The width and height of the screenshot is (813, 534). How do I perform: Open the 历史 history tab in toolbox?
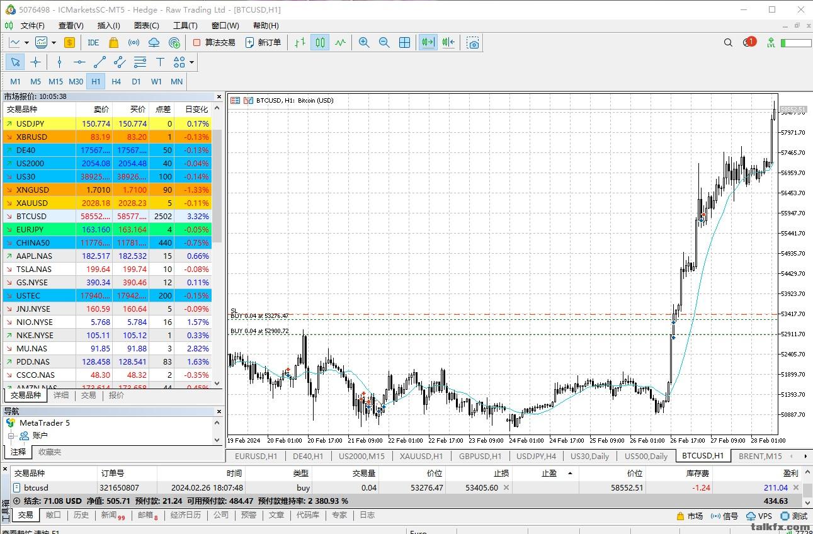pos(81,515)
